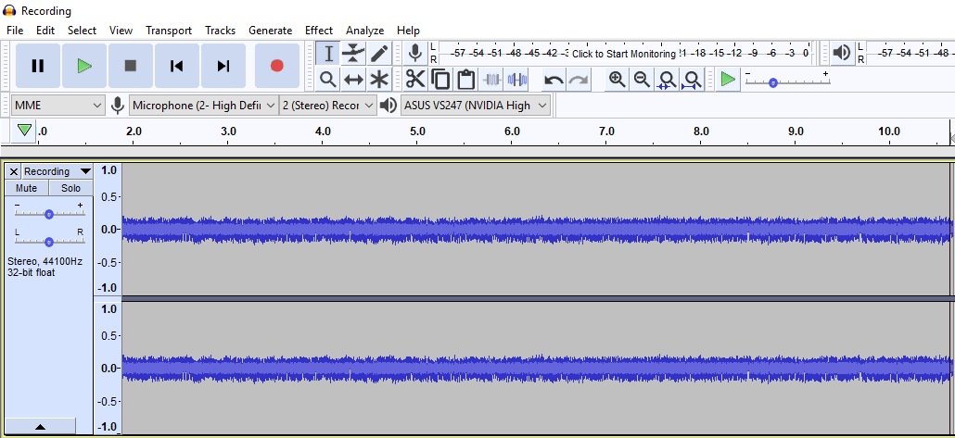This screenshot has height=438, width=955.
Task: Select the Multi-Tool asterisk icon
Action: point(379,79)
